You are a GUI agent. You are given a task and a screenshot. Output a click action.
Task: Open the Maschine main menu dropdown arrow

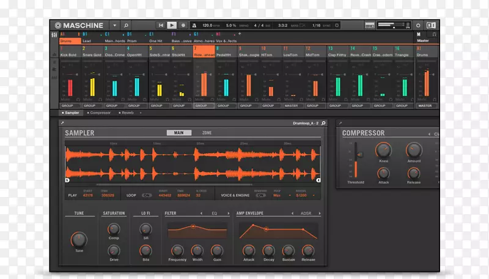pyautogui.click(x=114, y=25)
